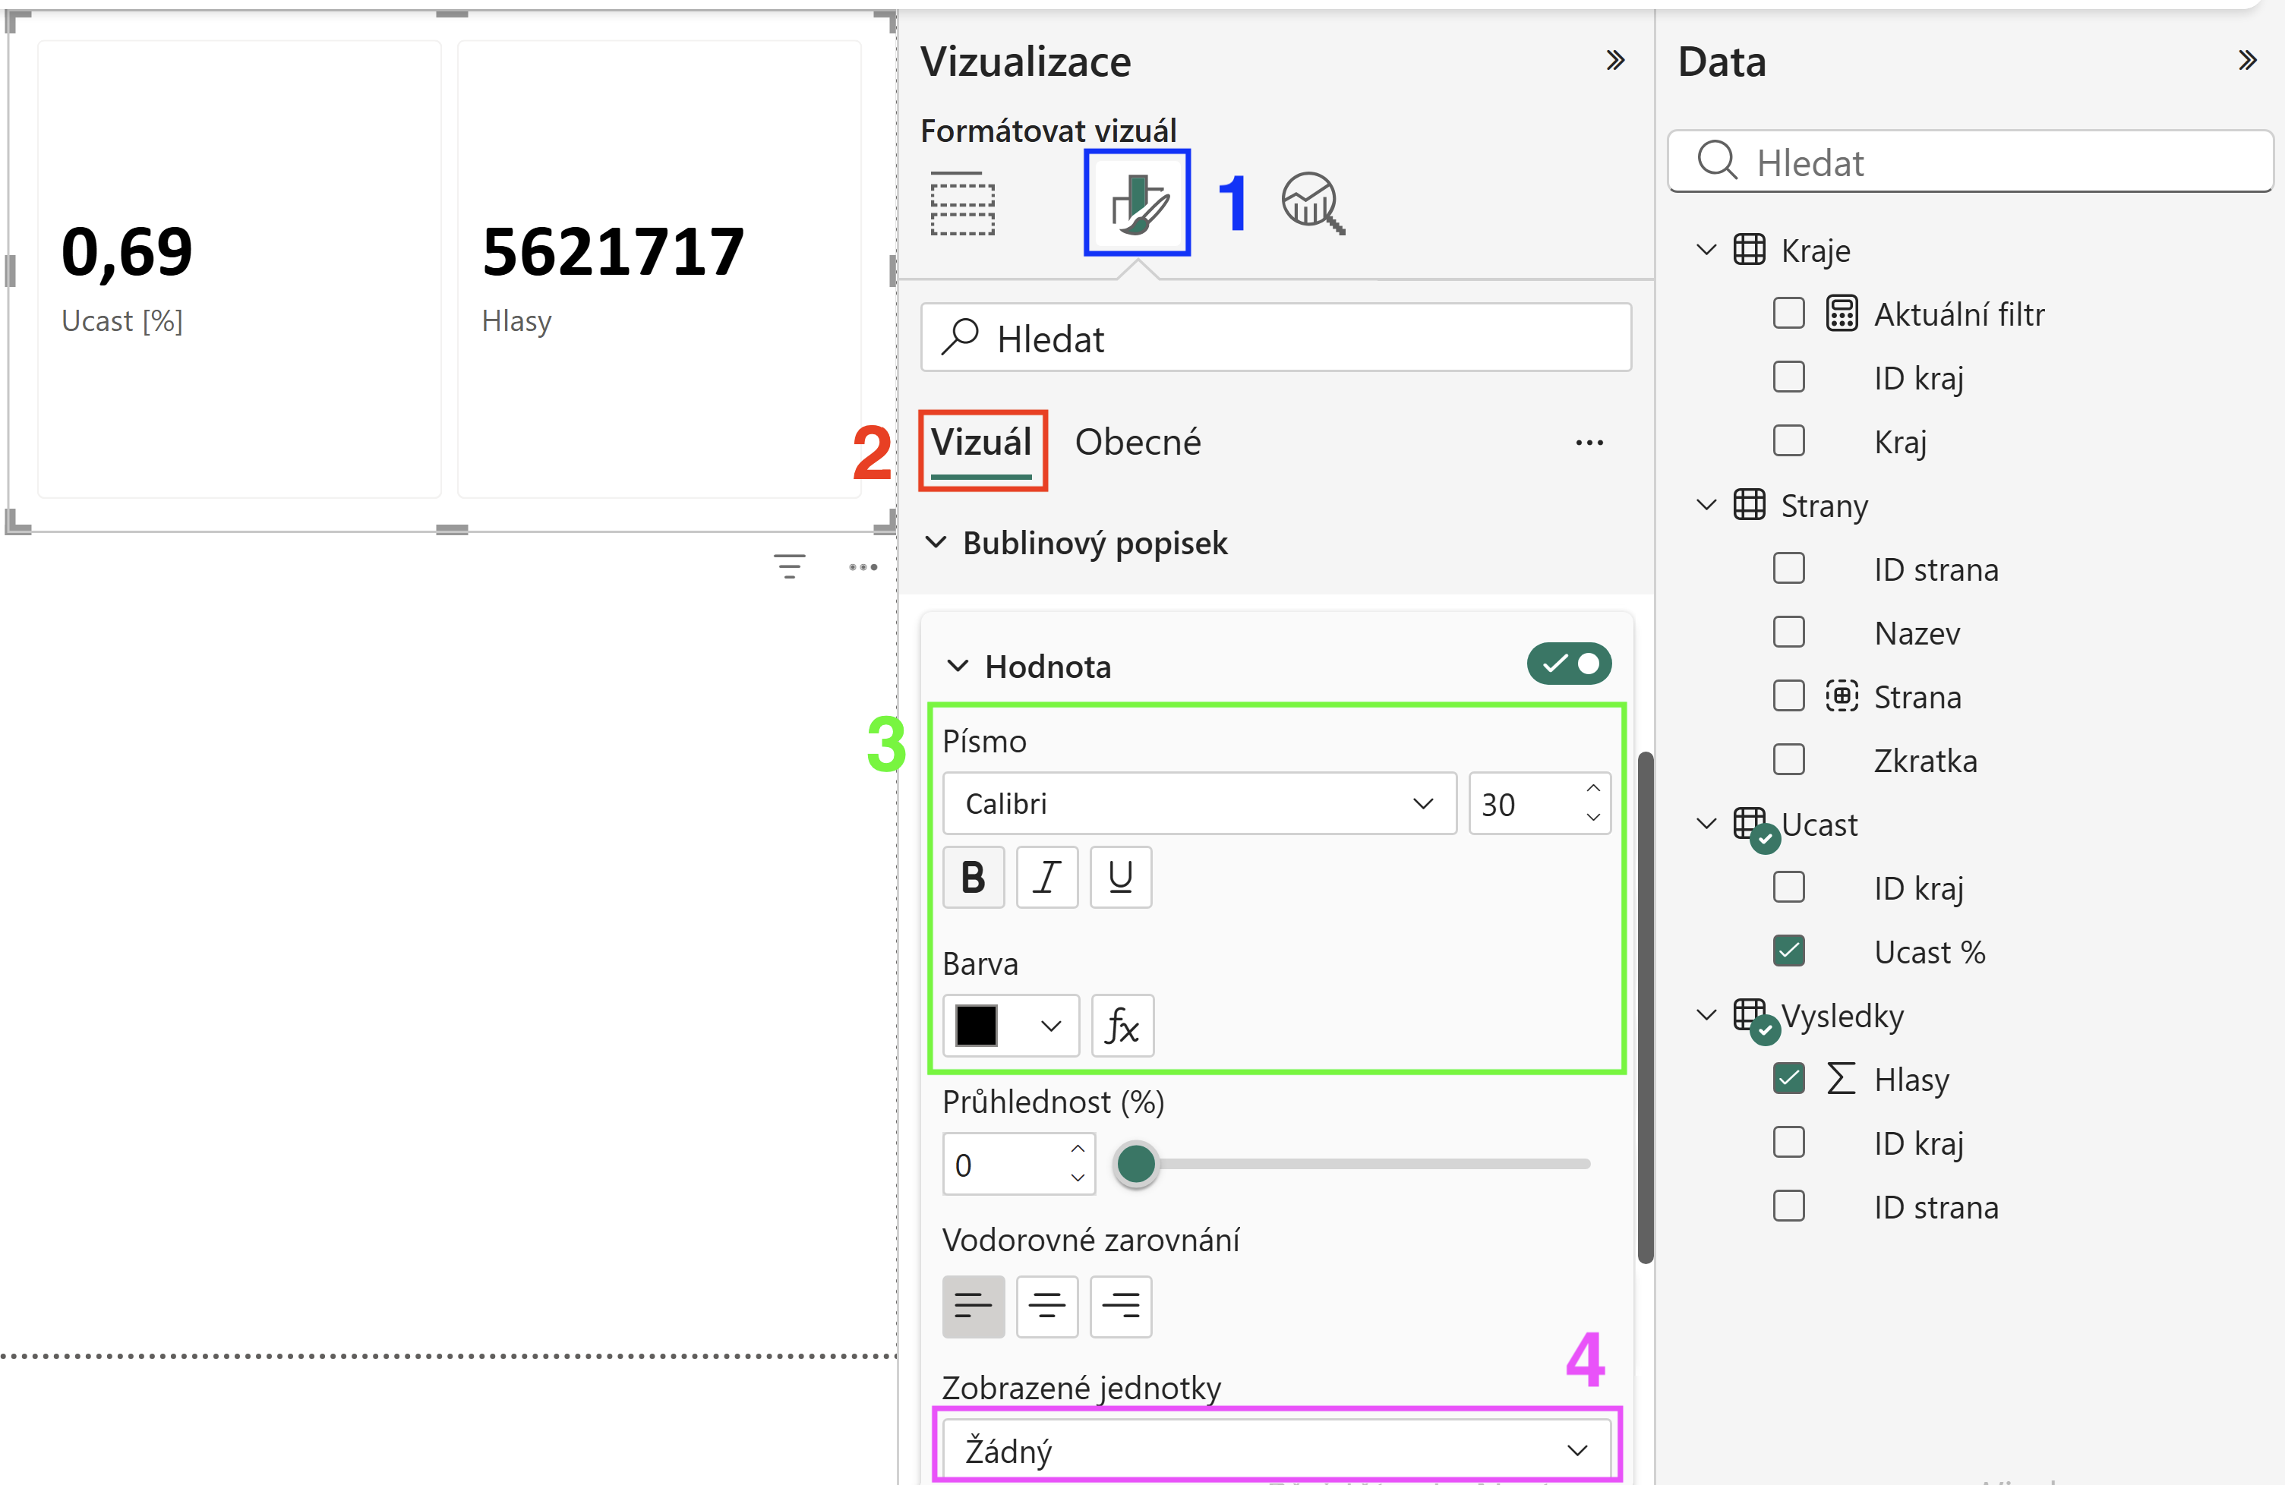Open the Zobrazené jednotky Žádný dropdown
Viewport: 2285px width, 1485px height.
click(1276, 1449)
